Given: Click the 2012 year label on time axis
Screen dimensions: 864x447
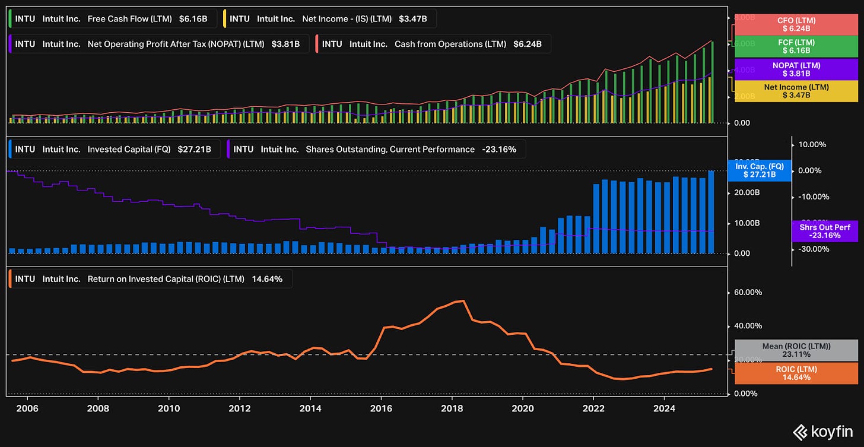Looking at the screenshot, I should pyautogui.click(x=239, y=408).
